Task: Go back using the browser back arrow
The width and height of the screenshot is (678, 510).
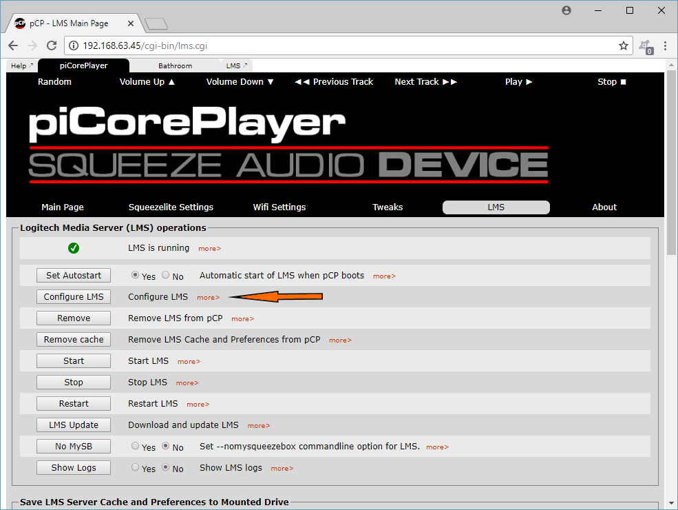Action: click(x=13, y=45)
